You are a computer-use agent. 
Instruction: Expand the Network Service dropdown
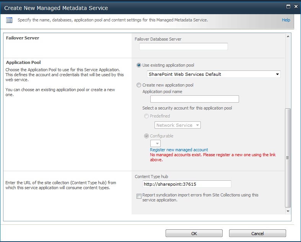click(177, 125)
